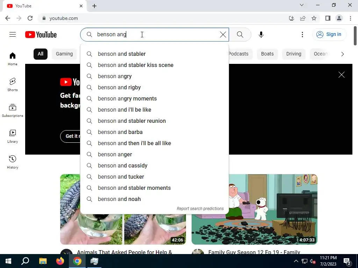This screenshot has width=358, height=268.
Task: Open History in the sidebar
Action: point(13,162)
